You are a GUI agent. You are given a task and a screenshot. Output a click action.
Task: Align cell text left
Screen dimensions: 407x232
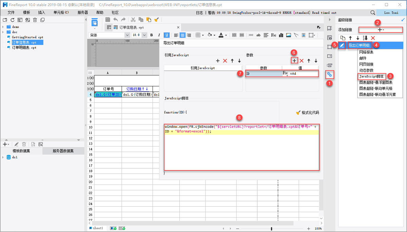176,35
